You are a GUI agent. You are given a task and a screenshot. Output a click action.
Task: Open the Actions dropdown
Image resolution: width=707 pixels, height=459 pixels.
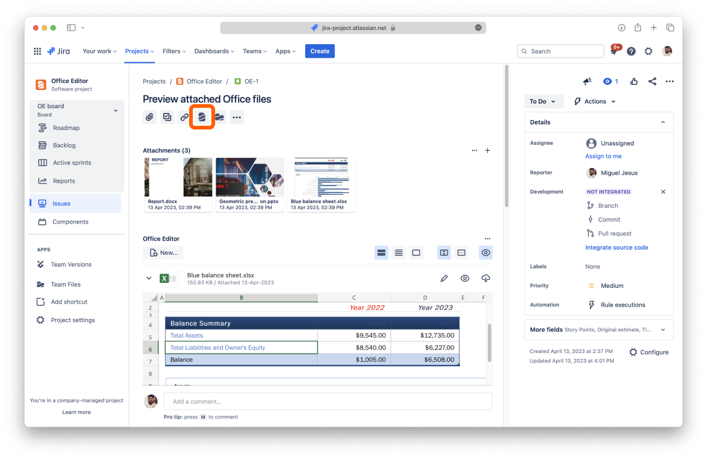tap(594, 101)
